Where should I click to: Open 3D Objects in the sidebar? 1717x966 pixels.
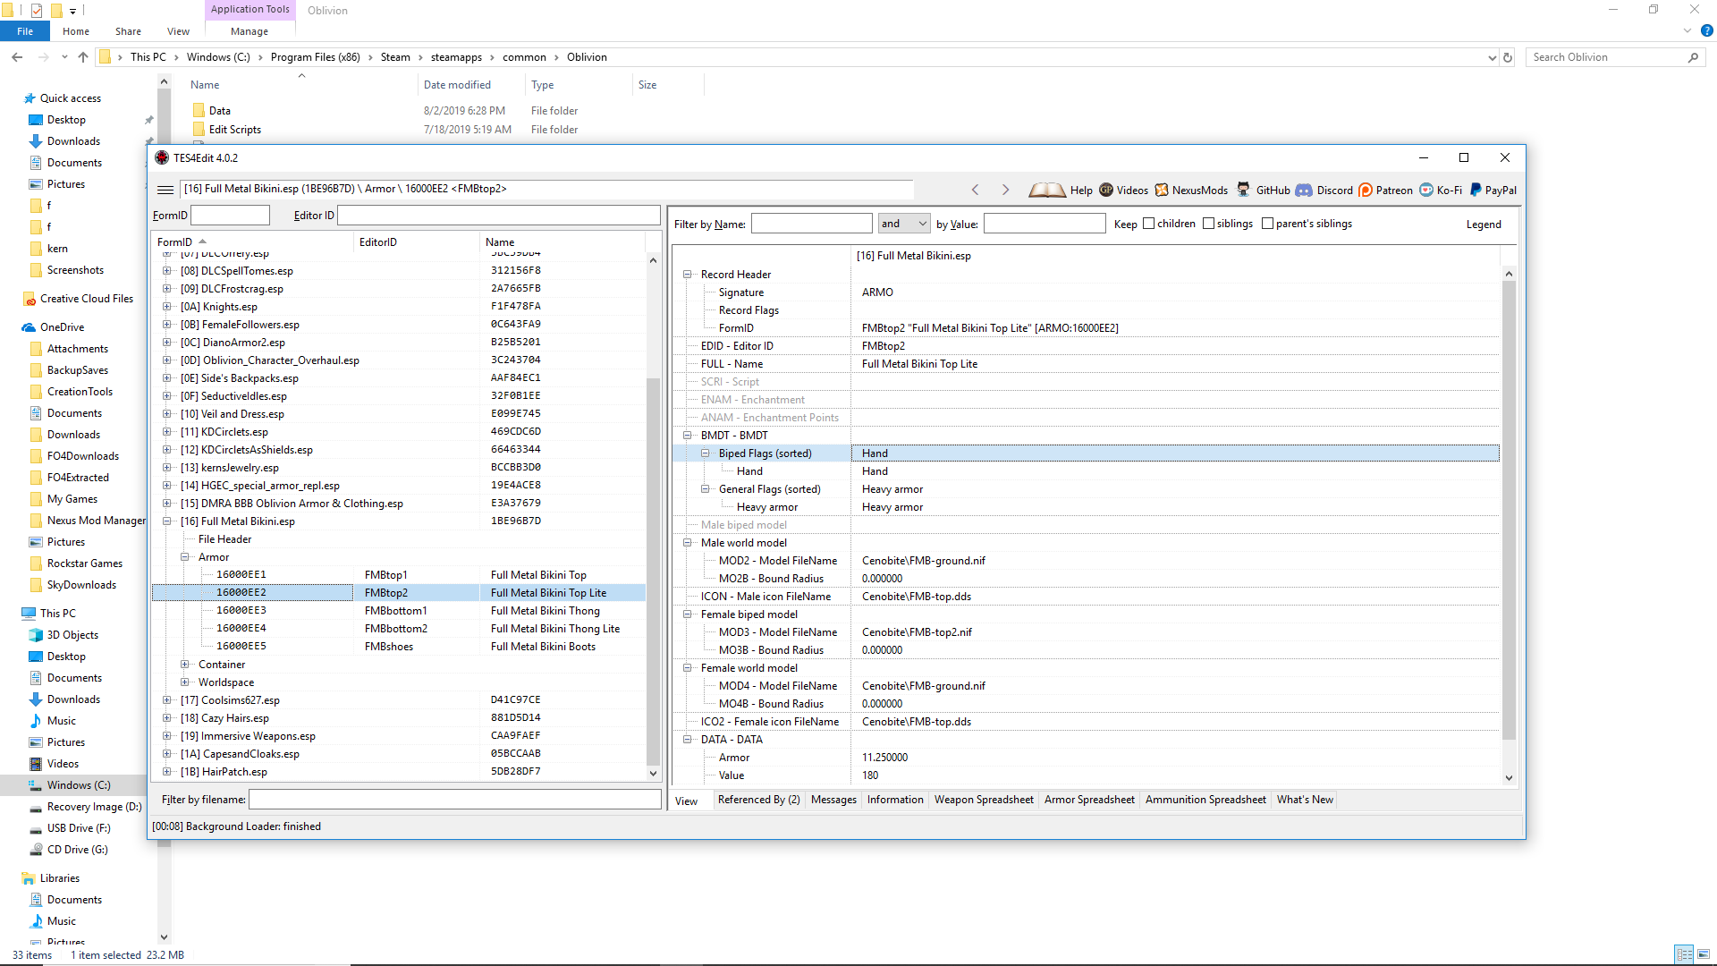pos(72,635)
